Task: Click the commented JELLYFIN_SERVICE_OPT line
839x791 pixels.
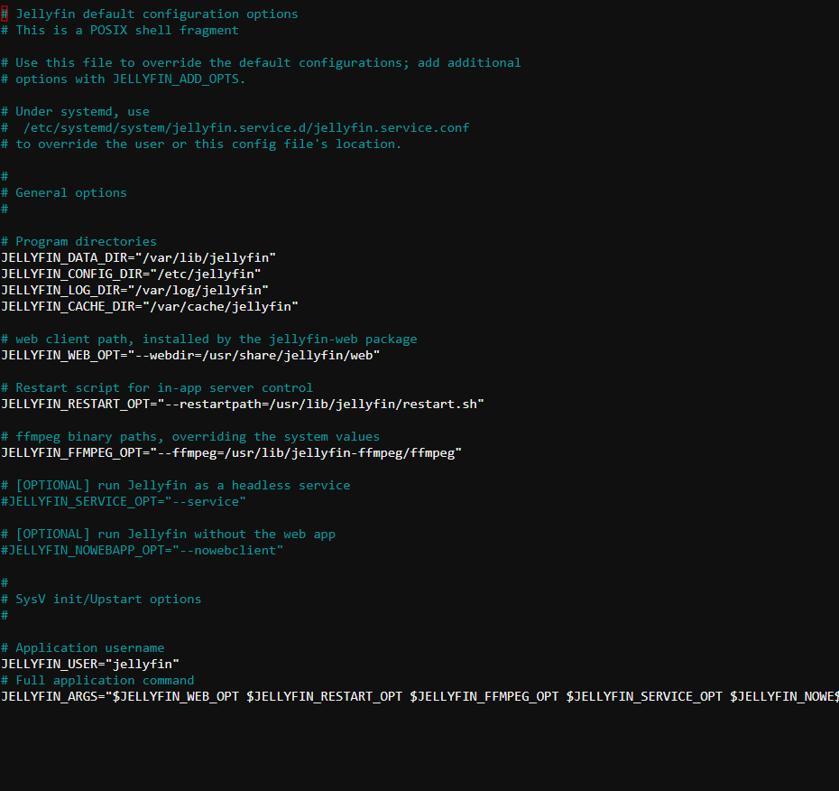Action: [x=124, y=501]
